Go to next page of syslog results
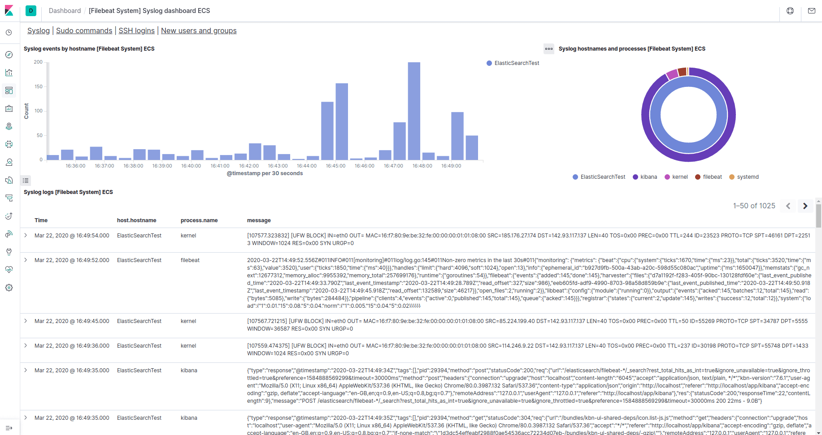Viewport: 822px width, 435px height. 805,206
